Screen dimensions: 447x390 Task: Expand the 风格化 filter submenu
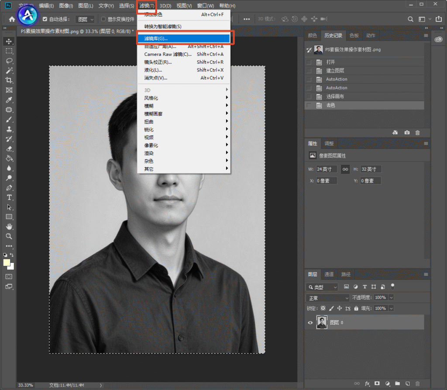click(184, 98)
